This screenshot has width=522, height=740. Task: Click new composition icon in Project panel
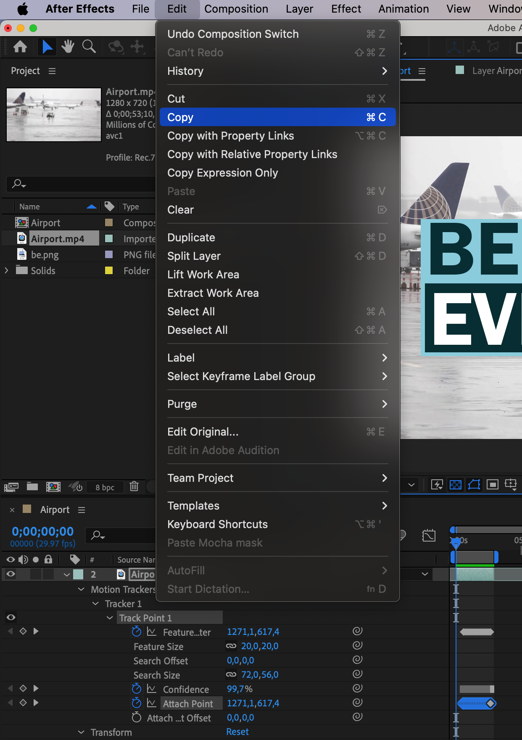[x=53, y=487]
